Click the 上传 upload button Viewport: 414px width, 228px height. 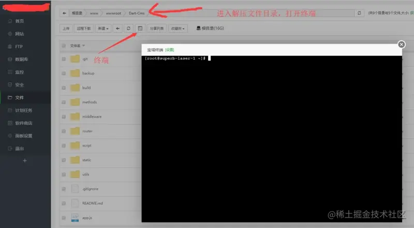(66, 28)
